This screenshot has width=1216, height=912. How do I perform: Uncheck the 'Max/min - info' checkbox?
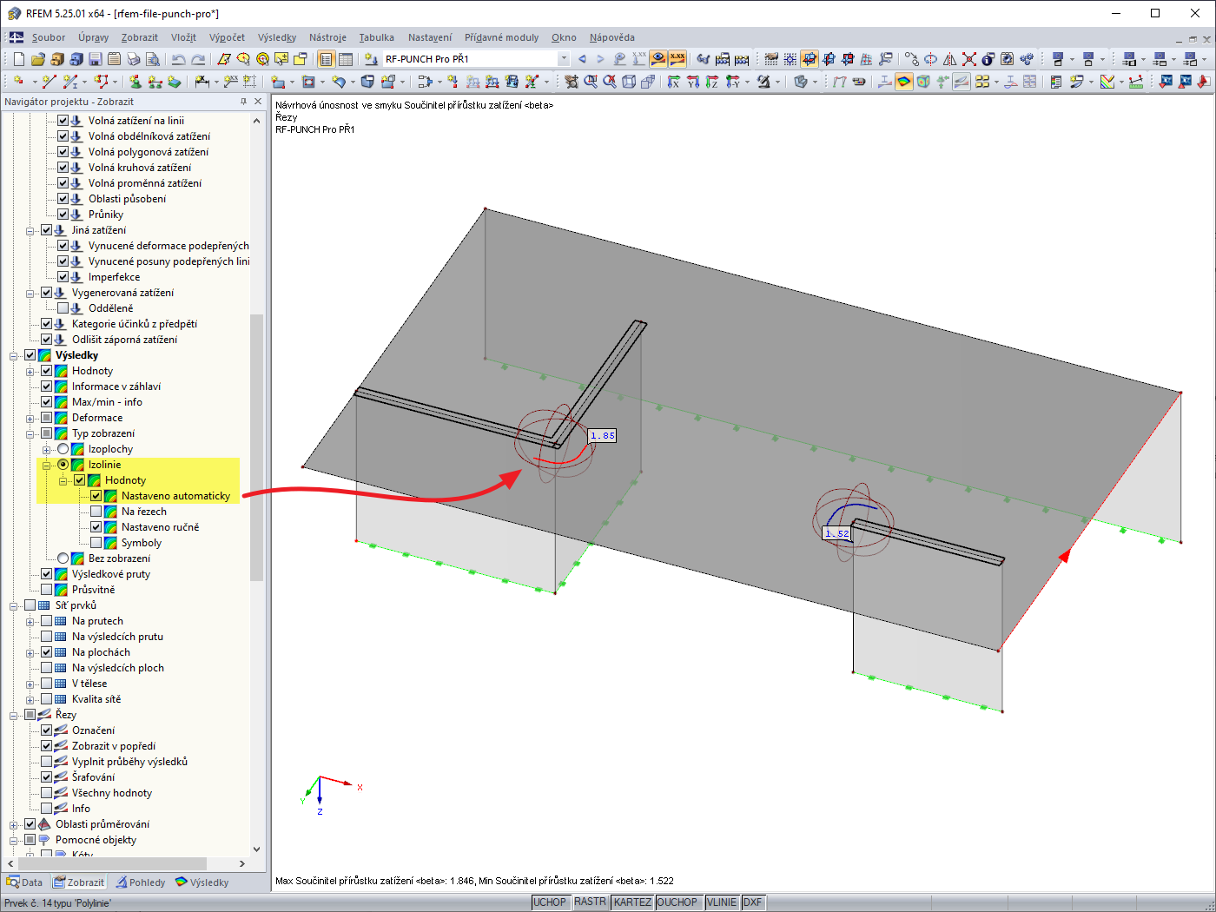point(47,402)
